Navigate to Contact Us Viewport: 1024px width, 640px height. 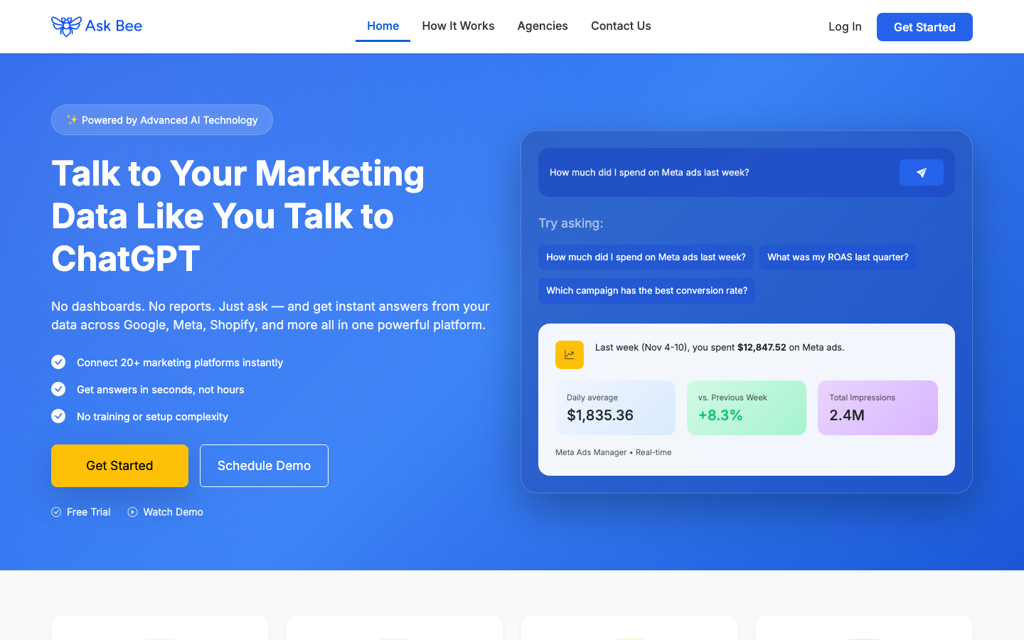621,26
